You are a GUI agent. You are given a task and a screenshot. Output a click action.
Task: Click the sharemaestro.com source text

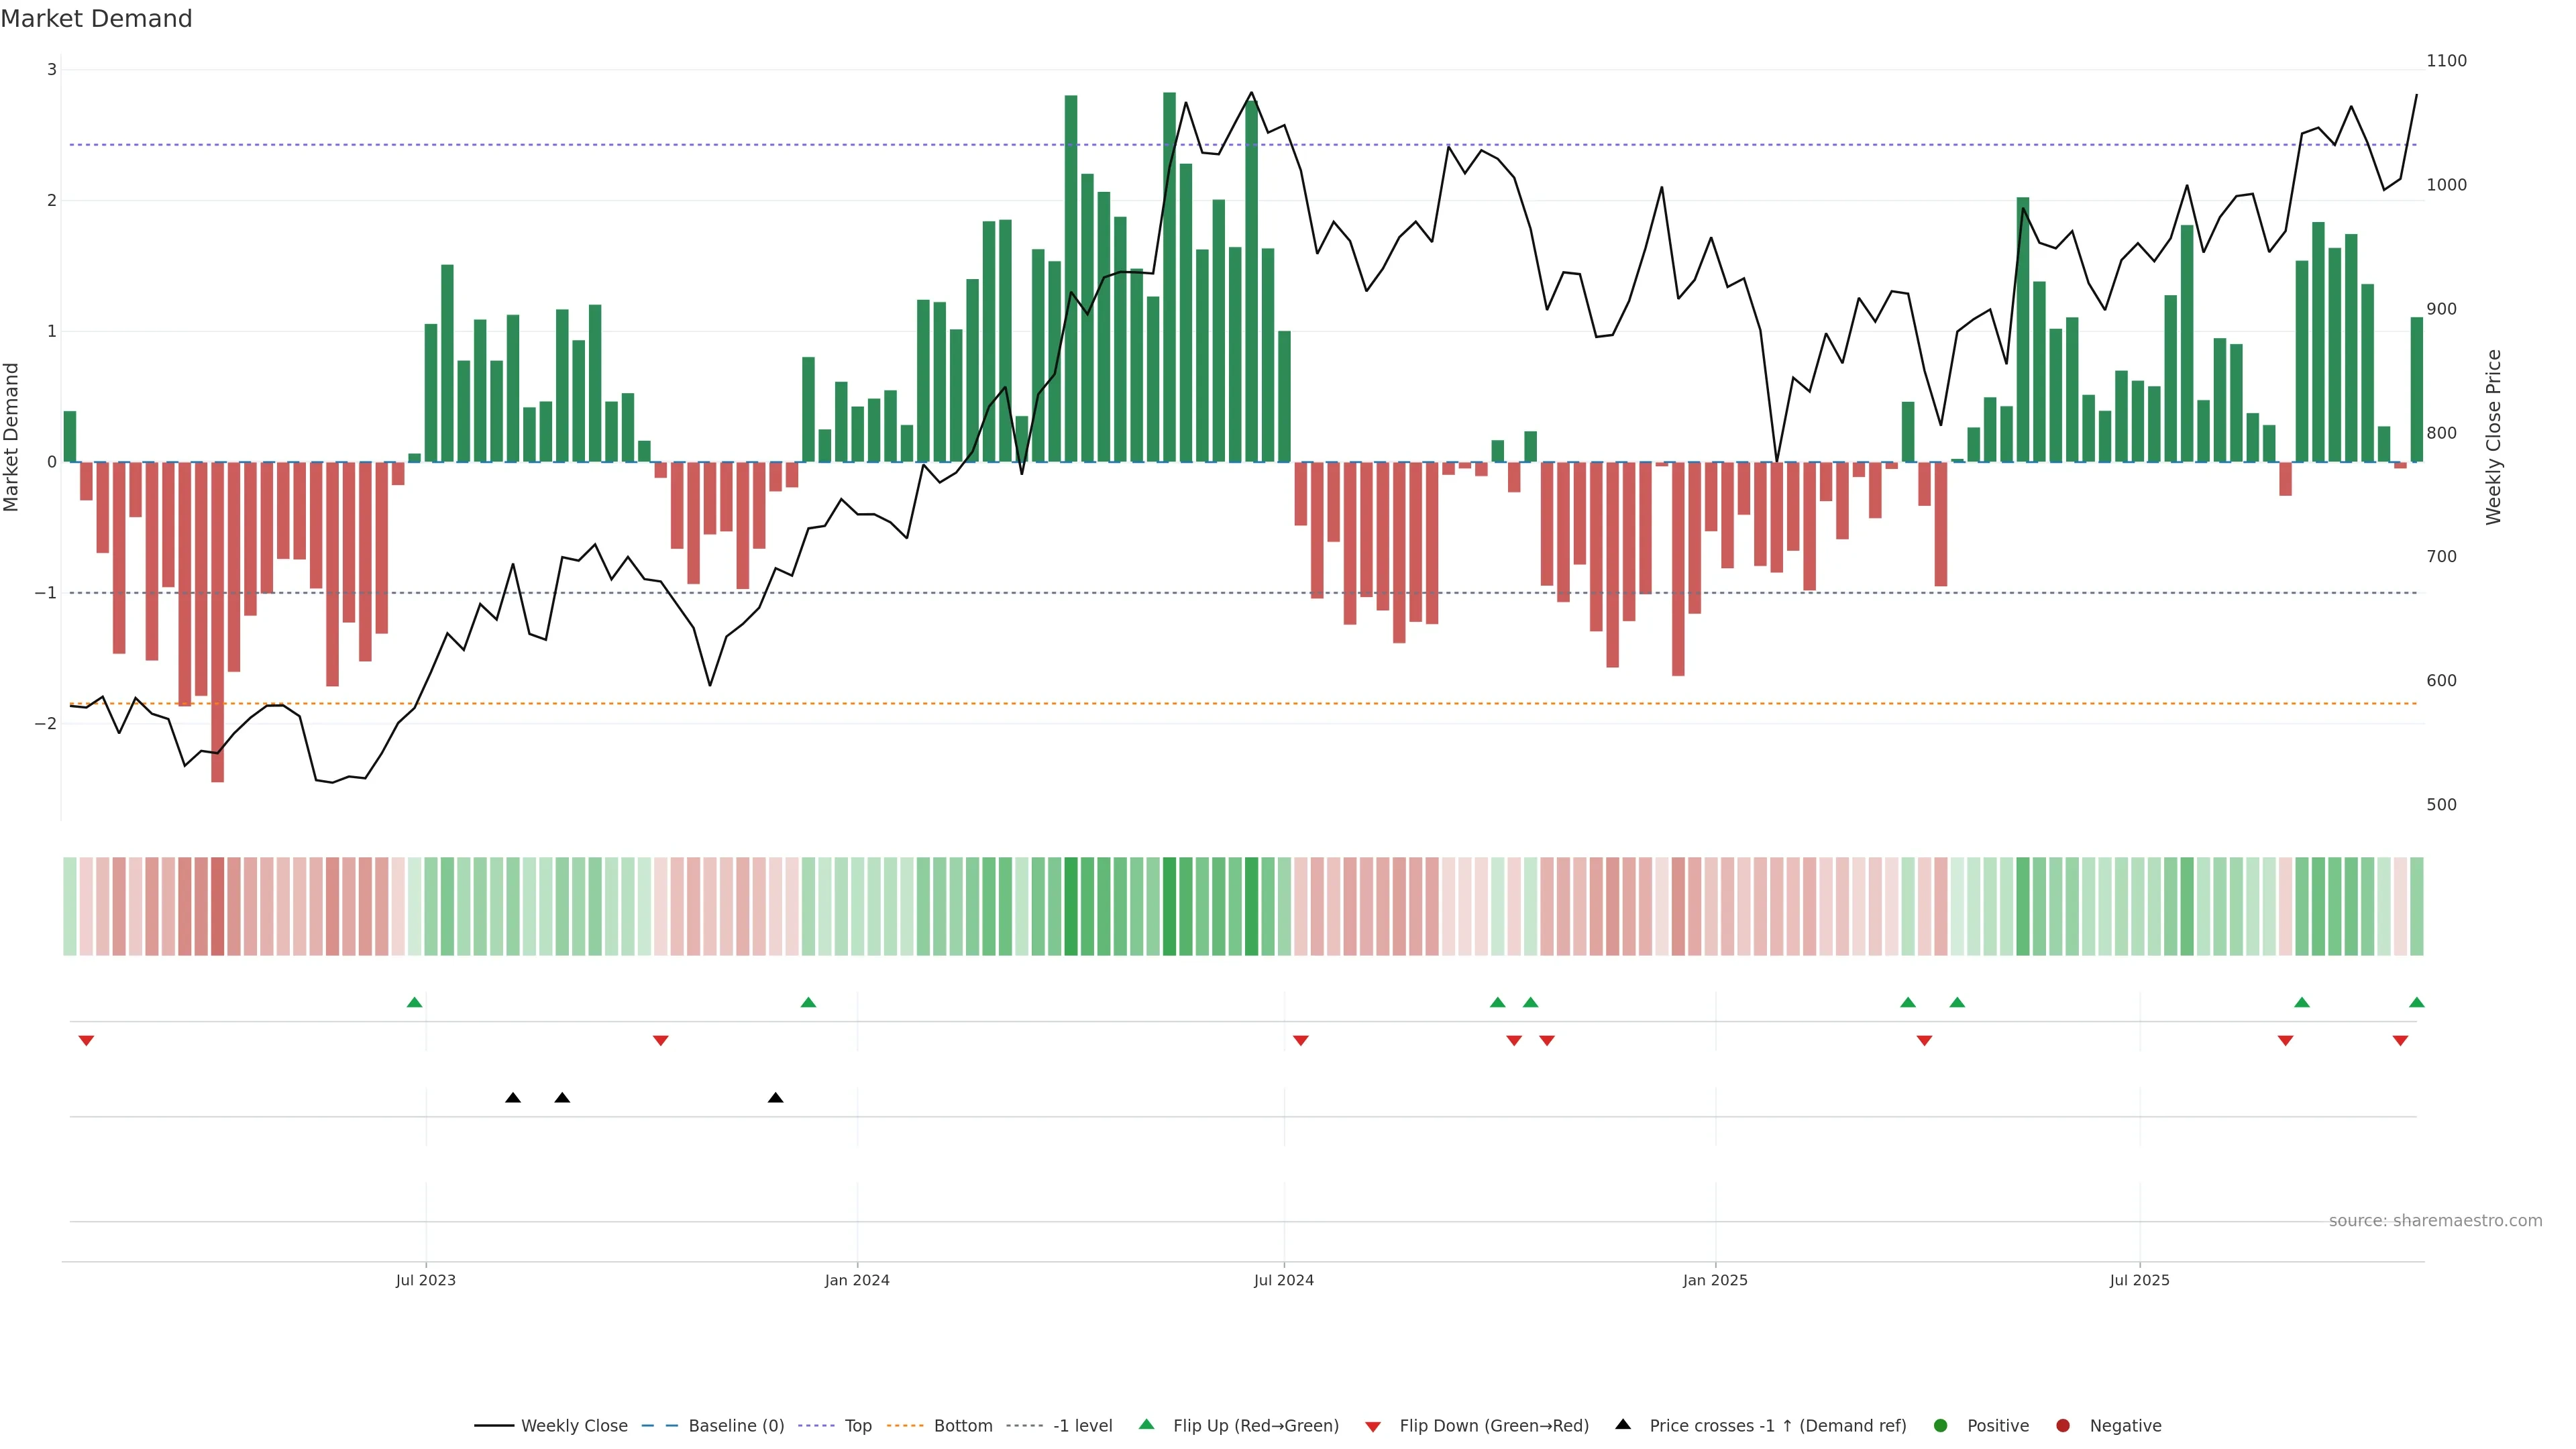(x=2435, y=1221)
